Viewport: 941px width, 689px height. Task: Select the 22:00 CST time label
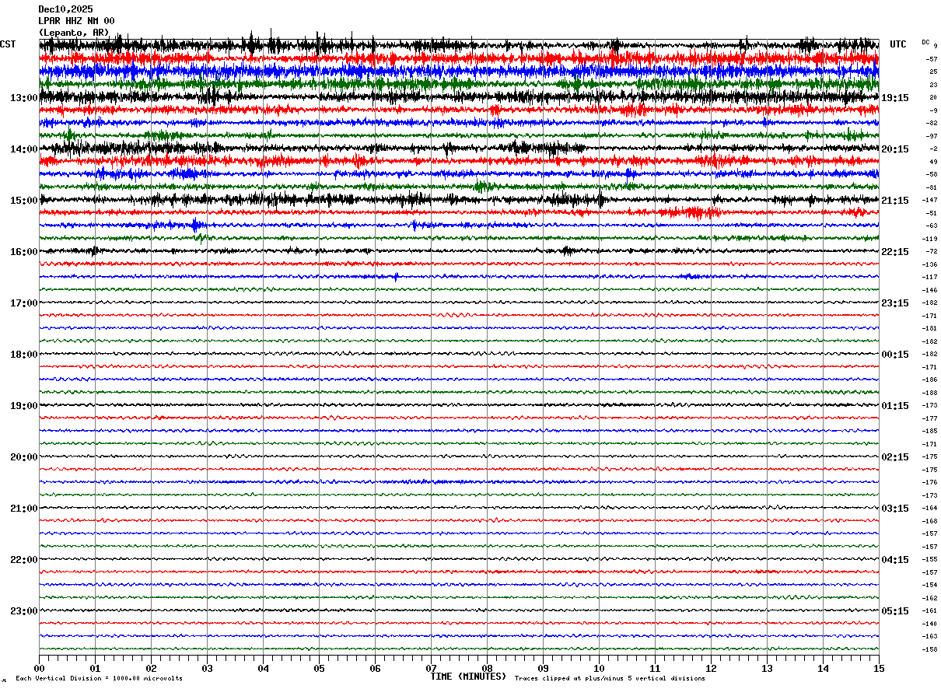24,560
